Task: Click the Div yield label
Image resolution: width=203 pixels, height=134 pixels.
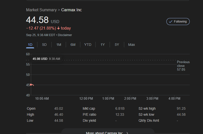Action: pyautogui.click(x=89, y=121)
